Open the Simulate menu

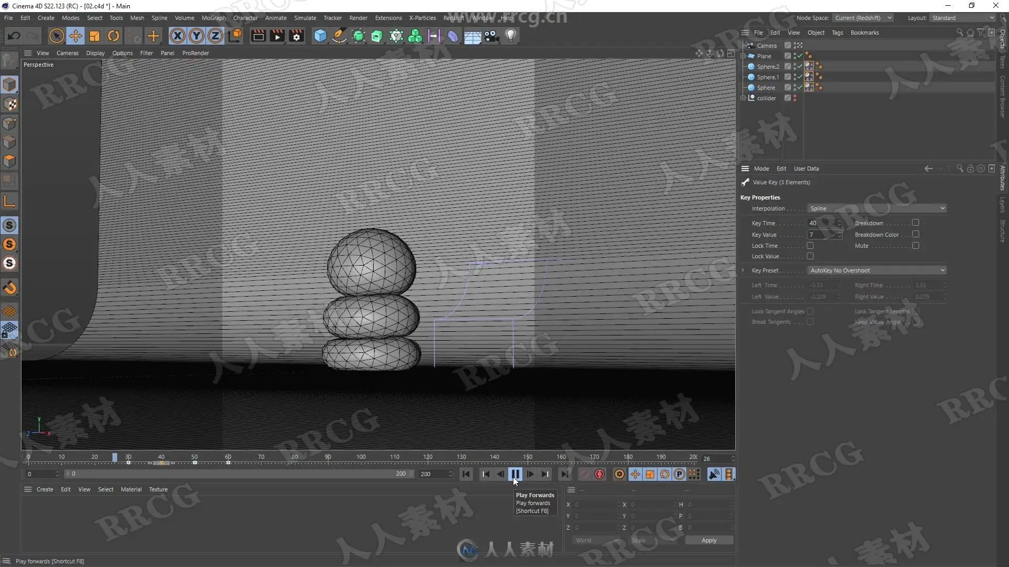[x=305, y=18]
